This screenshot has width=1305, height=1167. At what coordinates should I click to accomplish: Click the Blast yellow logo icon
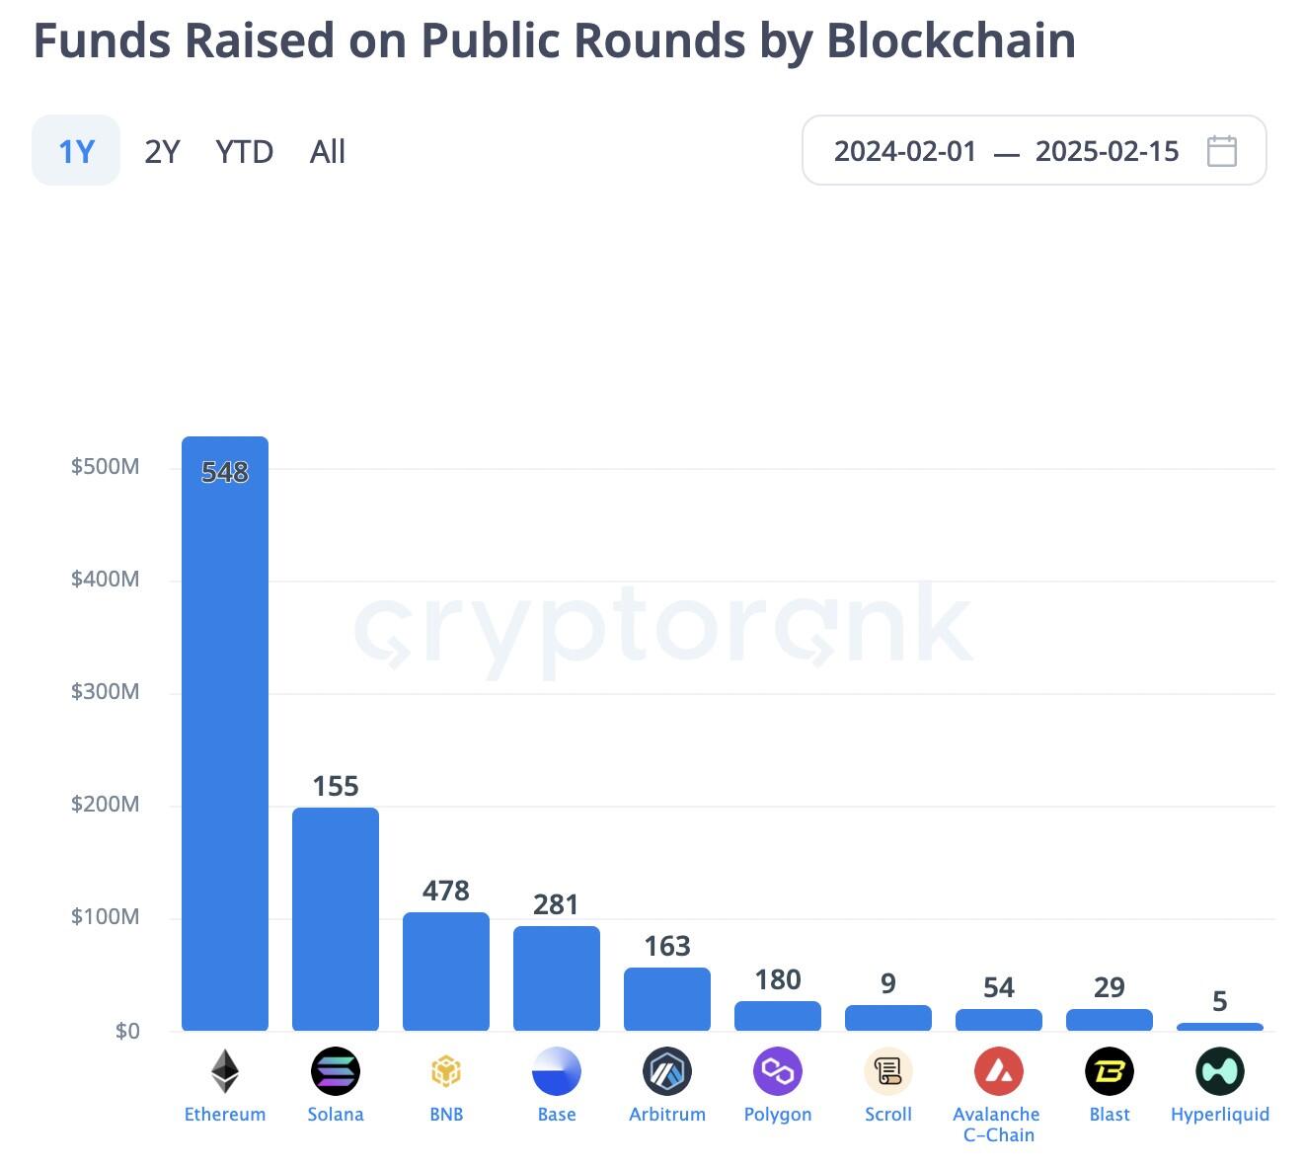click(x=1110, y=1071)
